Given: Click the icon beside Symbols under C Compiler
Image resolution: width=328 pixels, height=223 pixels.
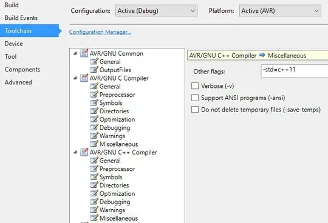Looking at the screenshot, I should pyautogui.click(x=94, y=102).
